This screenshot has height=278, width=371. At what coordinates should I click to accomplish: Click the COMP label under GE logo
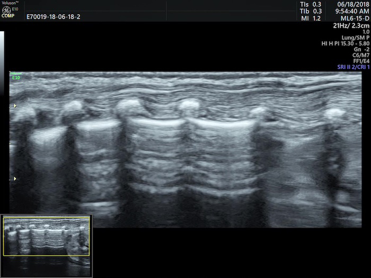(x=8, y=16)
